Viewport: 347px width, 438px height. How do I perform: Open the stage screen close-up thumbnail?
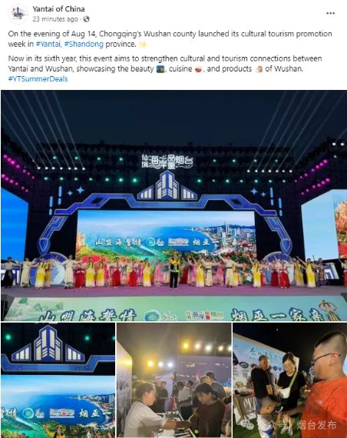pos(58,380)
